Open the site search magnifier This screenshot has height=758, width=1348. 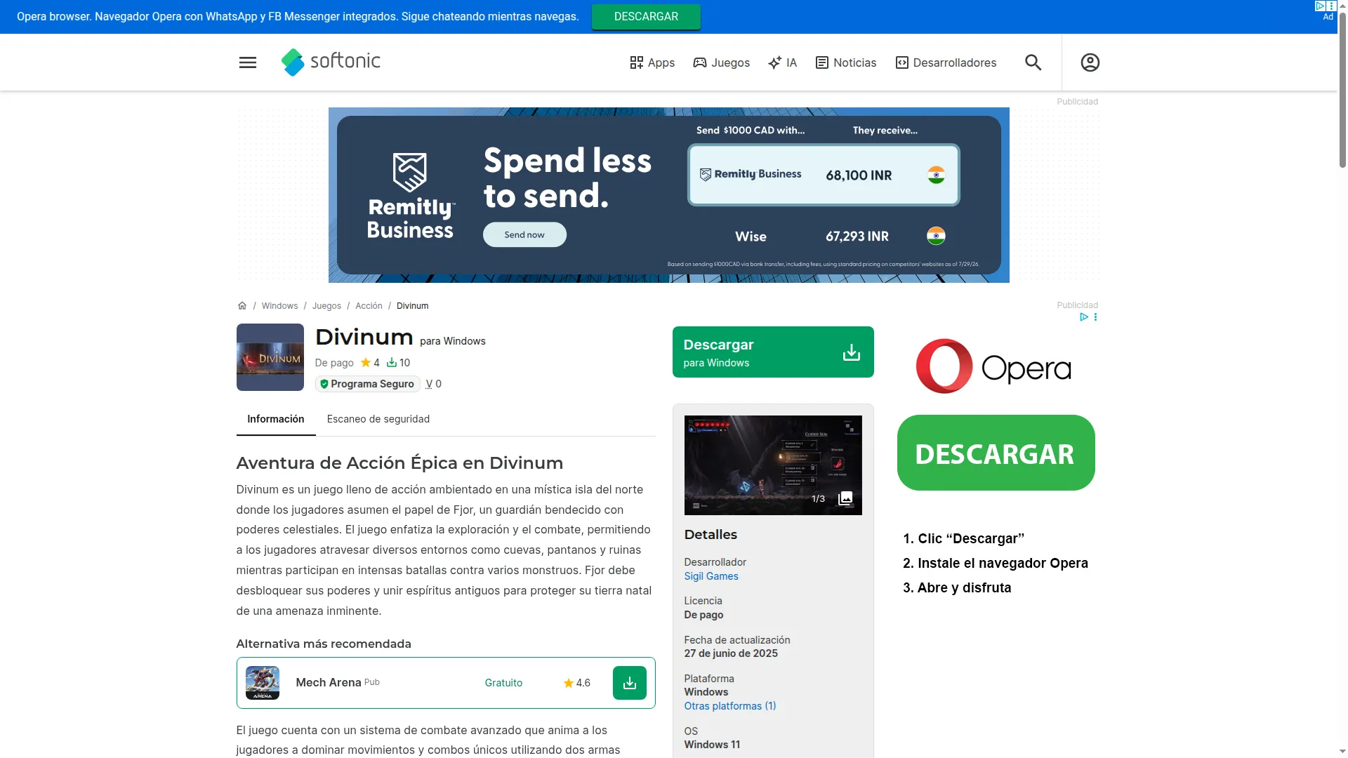[1033, 62]
